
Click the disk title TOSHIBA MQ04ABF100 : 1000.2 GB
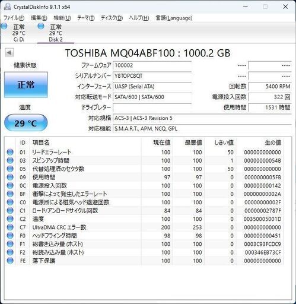tap(148, 53)
